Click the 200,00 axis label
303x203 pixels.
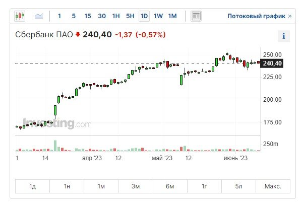point(272,100)
